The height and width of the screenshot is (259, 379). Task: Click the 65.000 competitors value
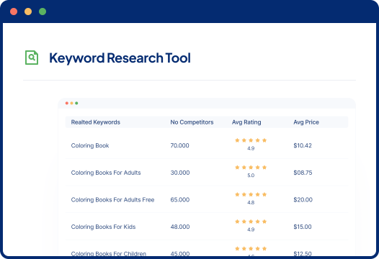[180, 199]
